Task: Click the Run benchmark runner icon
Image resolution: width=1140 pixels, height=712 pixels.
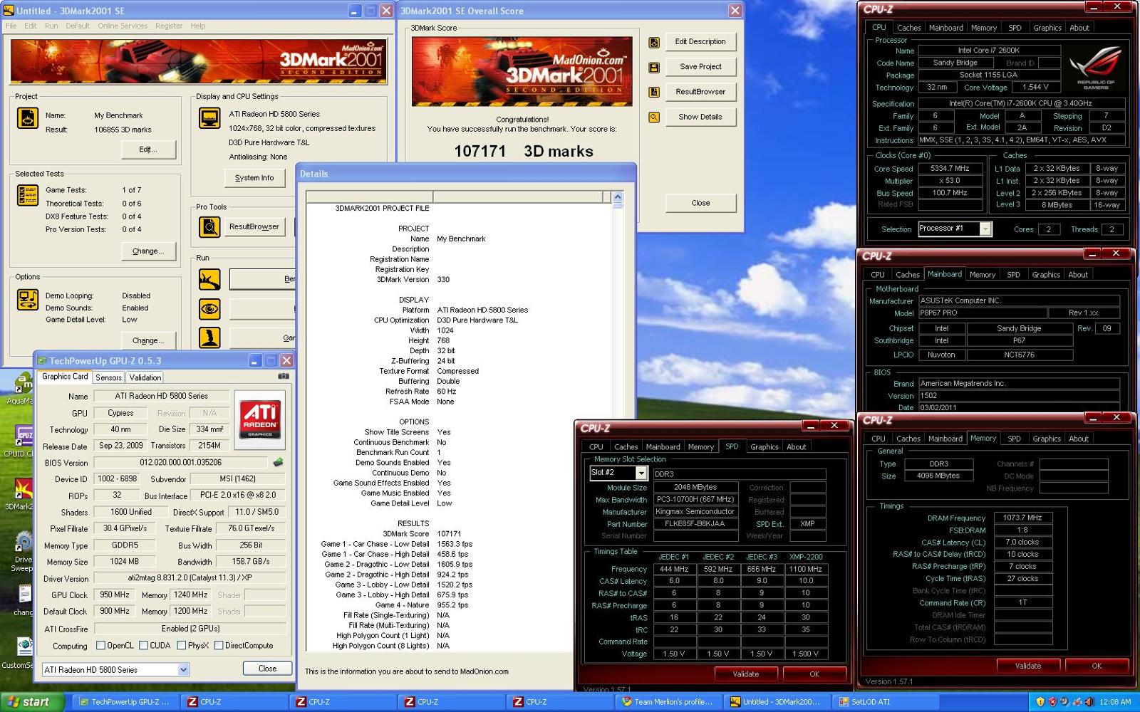Action: click(209, 279)
